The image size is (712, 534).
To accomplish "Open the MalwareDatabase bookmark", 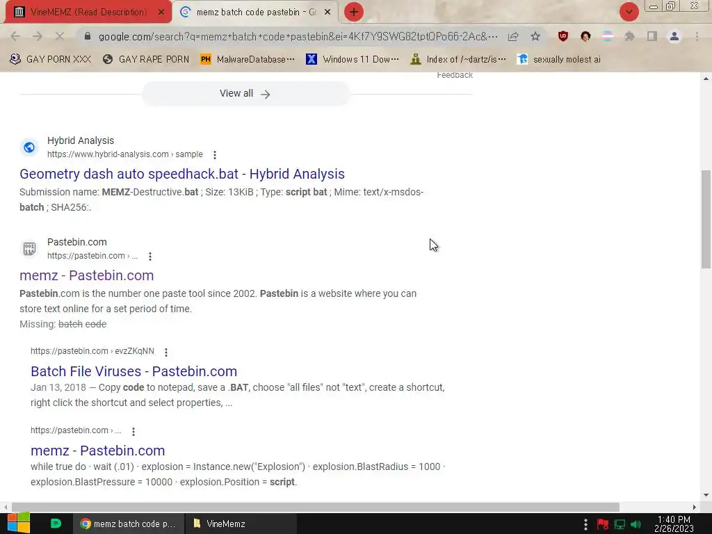I will pyautogui.click(x=248, y=60).
